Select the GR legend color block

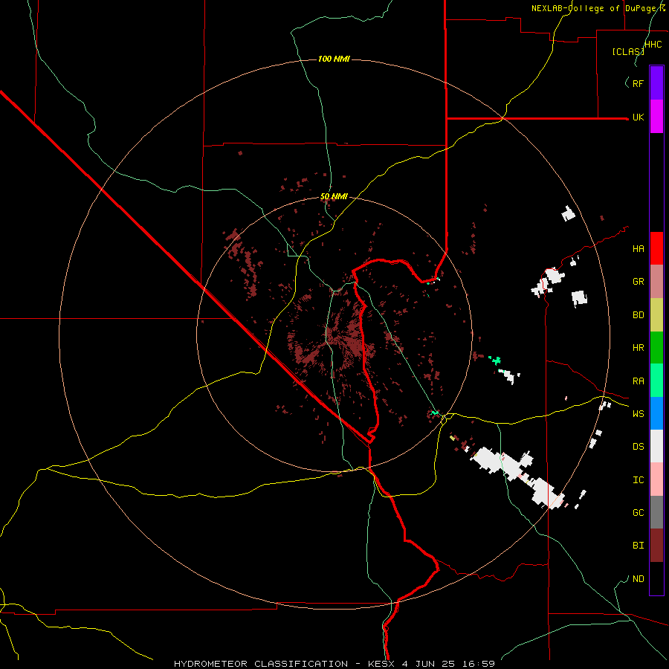[x=656, y=282]
